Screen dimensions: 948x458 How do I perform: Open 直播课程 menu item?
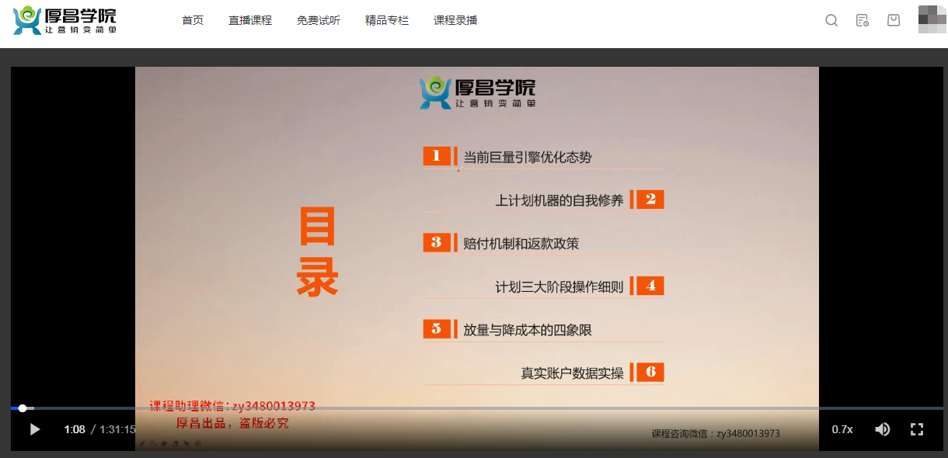click(250, 20)
